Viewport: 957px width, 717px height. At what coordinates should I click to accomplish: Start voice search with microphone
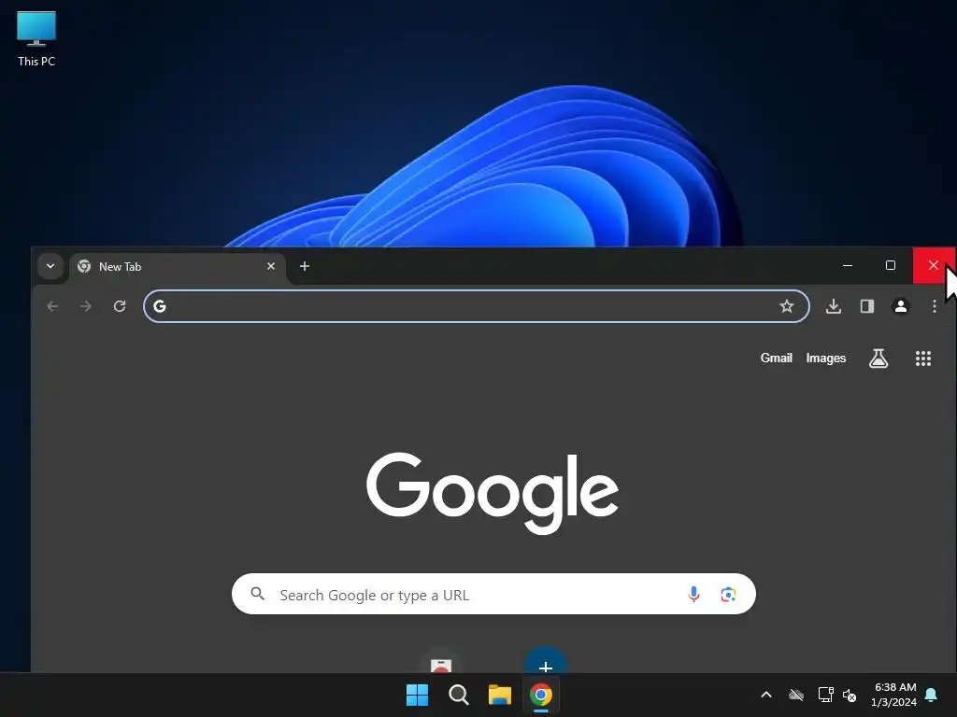point(693,595)
